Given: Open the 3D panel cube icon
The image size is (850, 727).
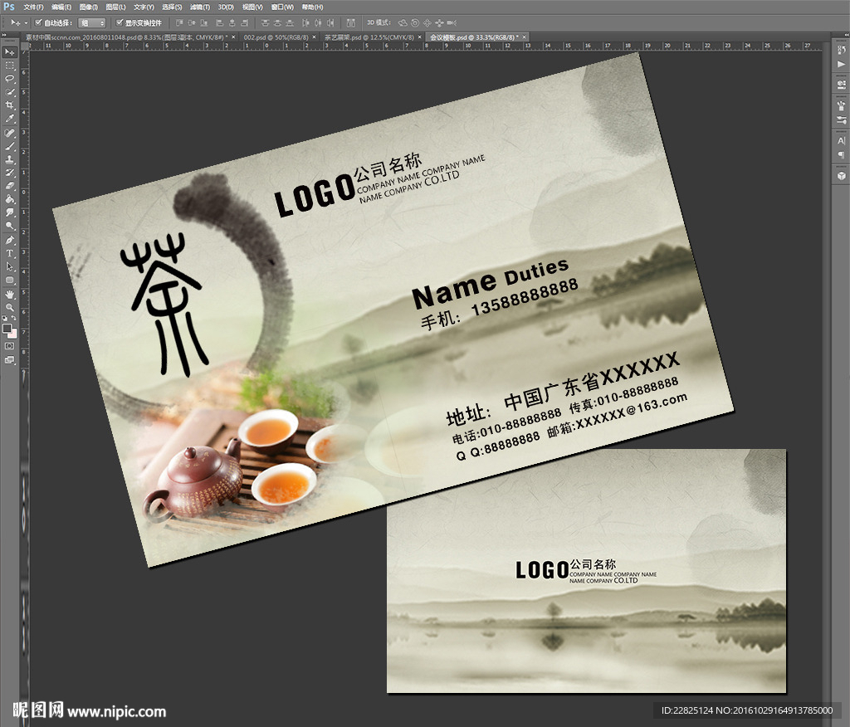Looking at the screenshot, I should click(x=841, y=176).
